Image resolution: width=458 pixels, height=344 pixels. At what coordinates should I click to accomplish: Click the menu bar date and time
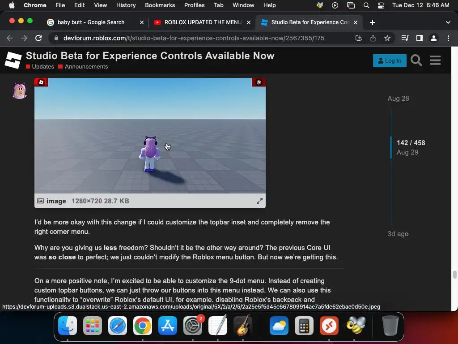pos(420,5)
